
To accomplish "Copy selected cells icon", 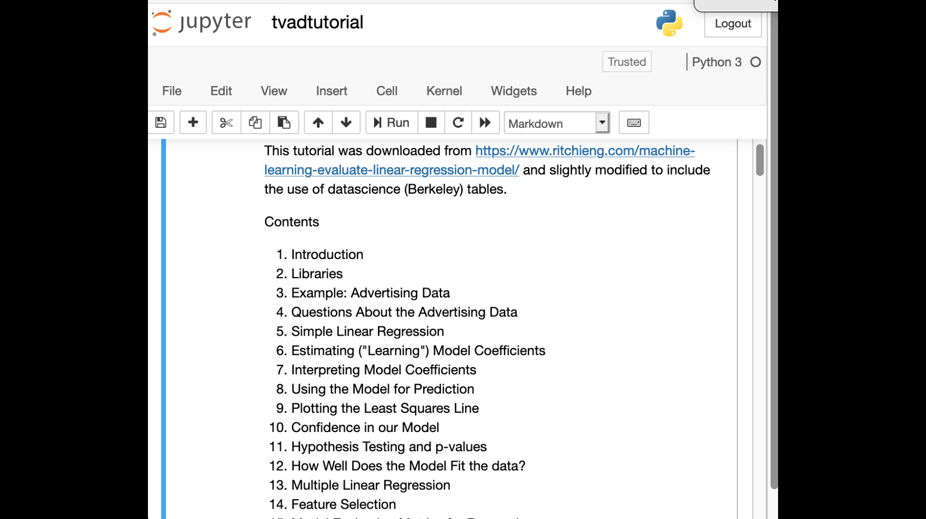I will 255,122.
